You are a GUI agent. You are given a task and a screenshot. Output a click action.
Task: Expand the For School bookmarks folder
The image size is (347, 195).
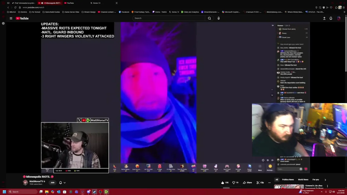(x=34, y=12)
